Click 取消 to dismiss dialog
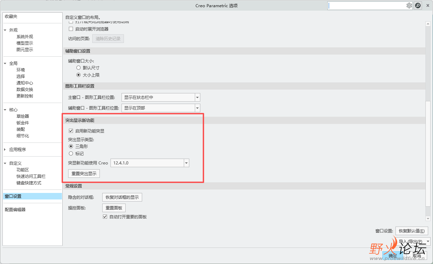 point(417,256)
